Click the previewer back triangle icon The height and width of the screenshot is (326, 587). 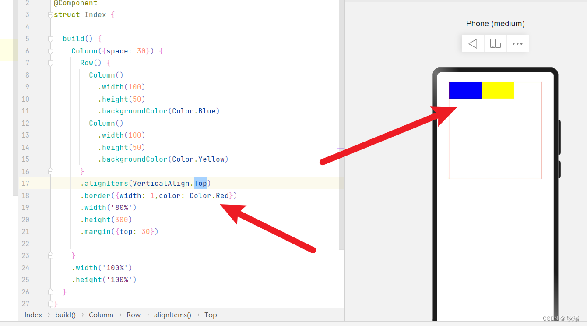(x=473, y=43)
